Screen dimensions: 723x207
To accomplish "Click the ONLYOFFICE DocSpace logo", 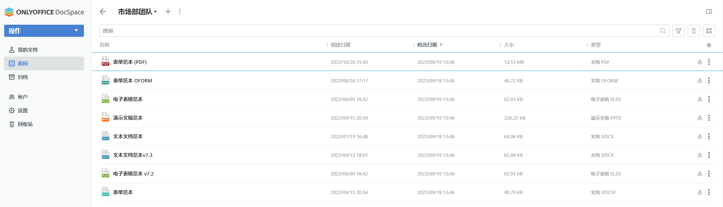I will (44, 12).
